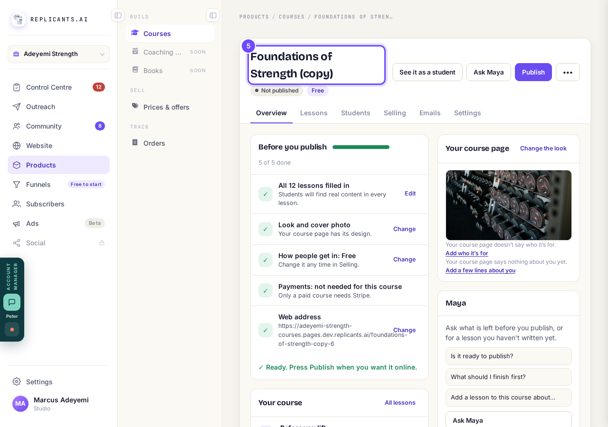Click Change next to Web address
This screenshot has height=427, width=608.
click(405, 330)
